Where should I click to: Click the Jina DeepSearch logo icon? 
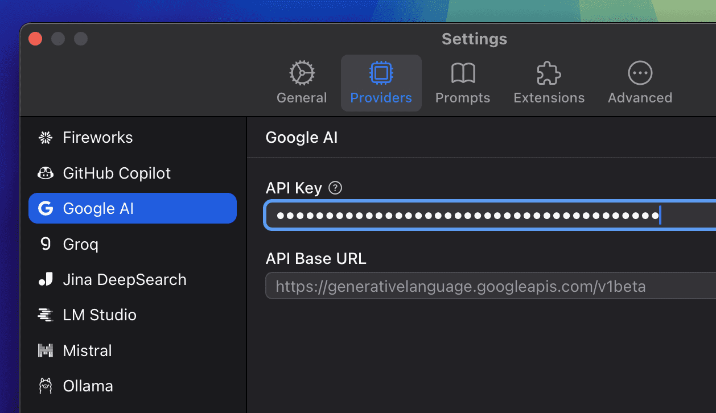(46, 279)
